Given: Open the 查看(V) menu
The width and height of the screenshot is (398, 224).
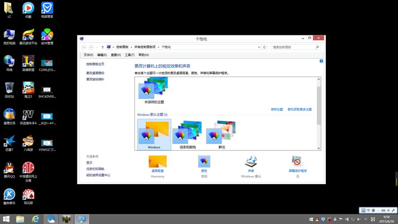Looking at the screenshot, I should (116, 55).
